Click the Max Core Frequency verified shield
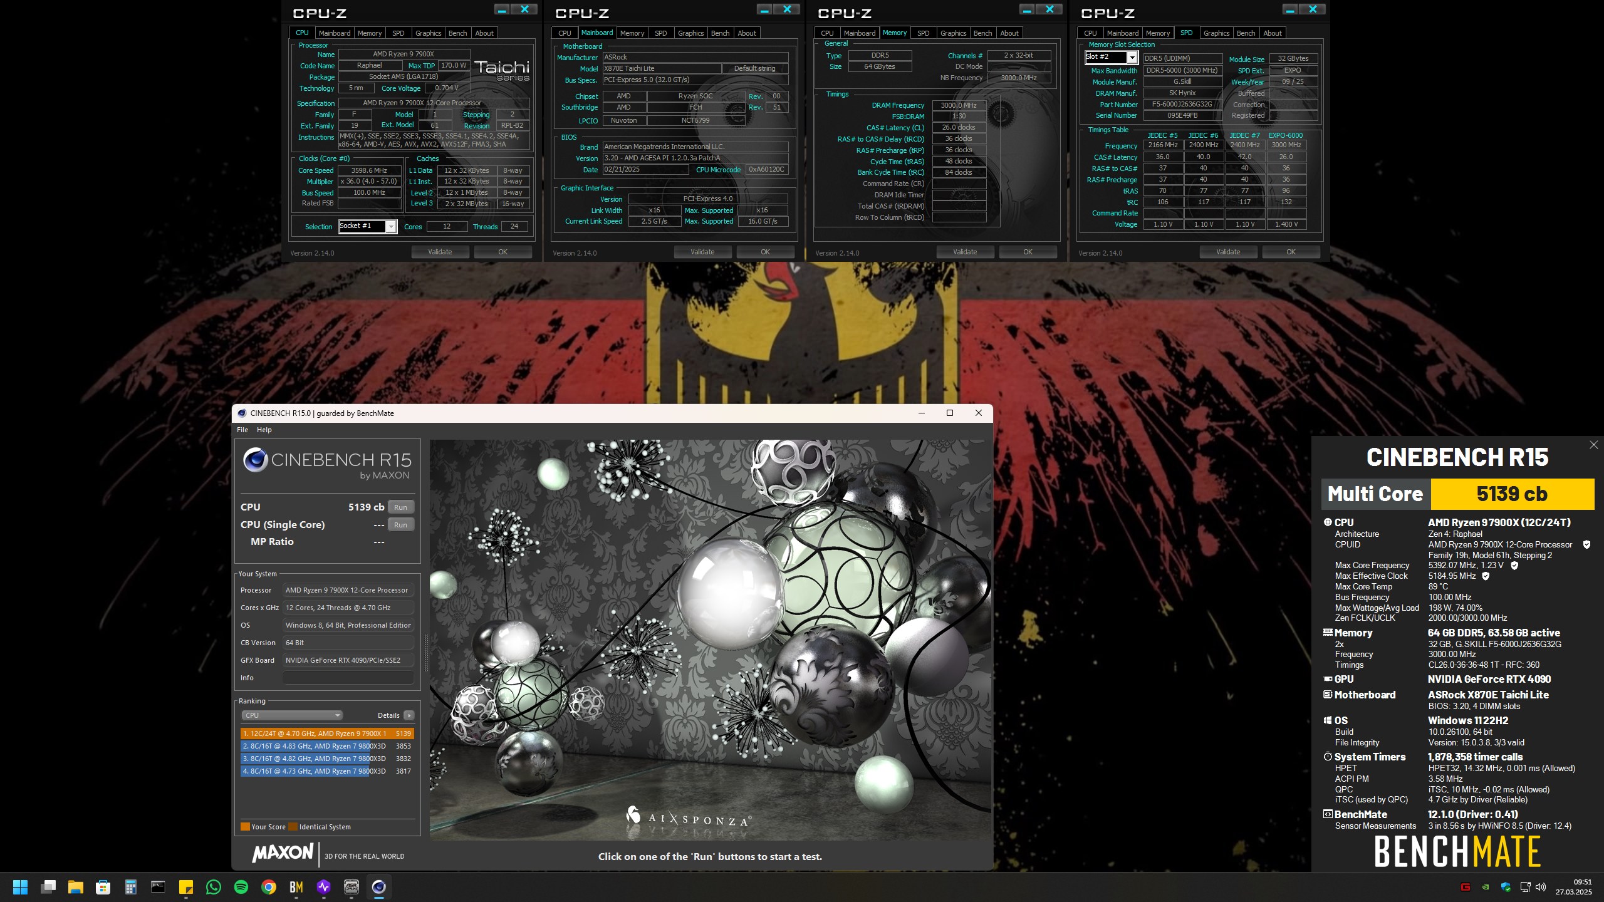This screenshot has height=902, width=1604. (1514, 565)
